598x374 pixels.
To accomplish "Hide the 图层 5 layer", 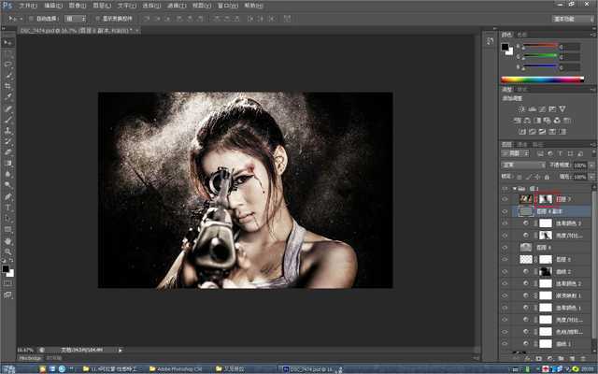I will [505, 260].
